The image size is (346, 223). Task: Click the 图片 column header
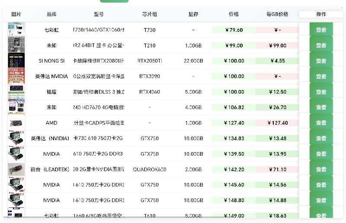pyautogui.click(x=16, y=14)
